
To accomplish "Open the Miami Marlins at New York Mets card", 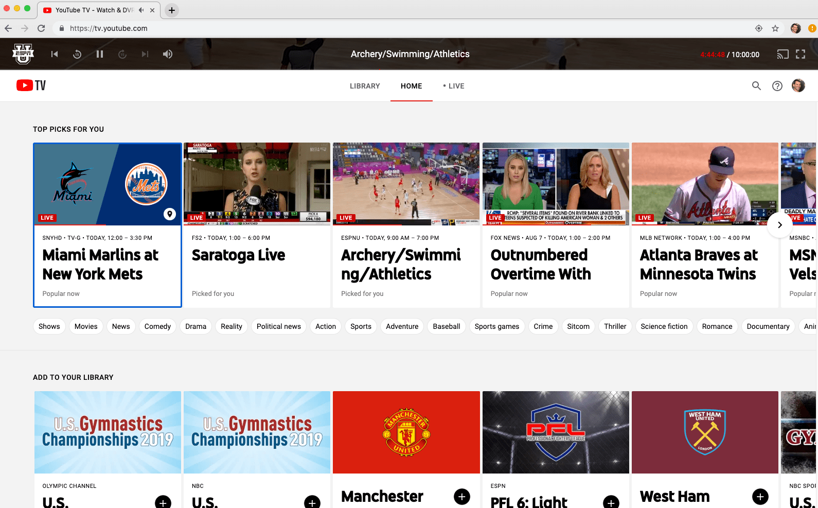I will (108, 225).
